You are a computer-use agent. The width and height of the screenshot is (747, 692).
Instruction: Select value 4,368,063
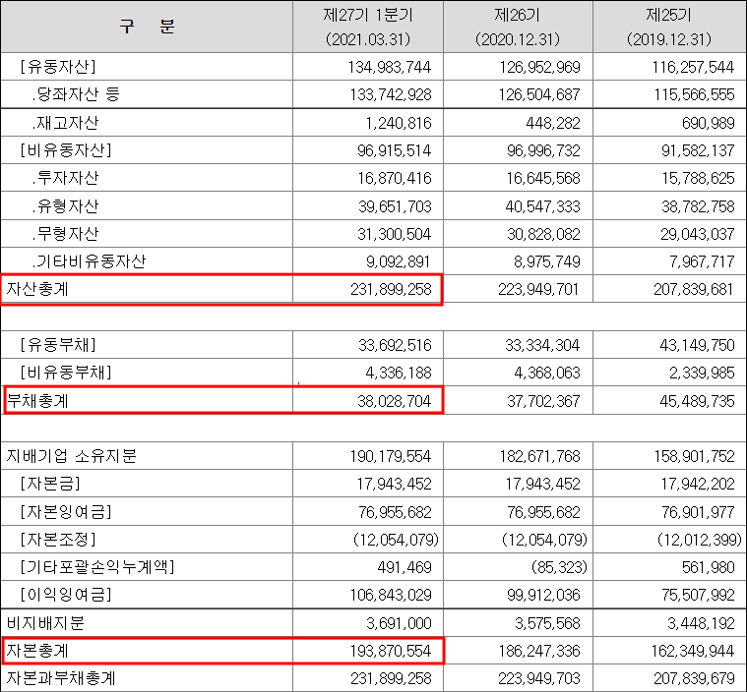[x=547, y=373]
